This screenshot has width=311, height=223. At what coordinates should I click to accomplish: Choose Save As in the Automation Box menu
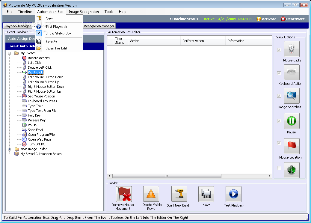(x=59, y=41)
